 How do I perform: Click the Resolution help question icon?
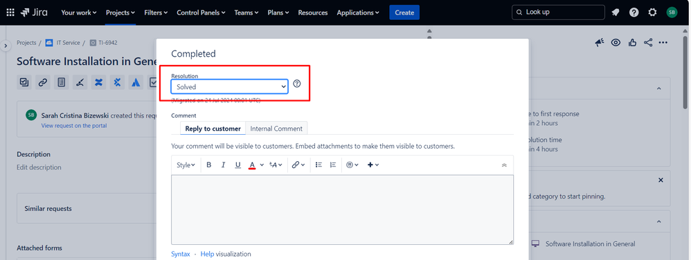[x=297, y=84]
